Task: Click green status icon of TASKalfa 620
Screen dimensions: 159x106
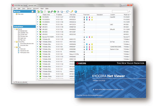Action: tap(40, 74)
